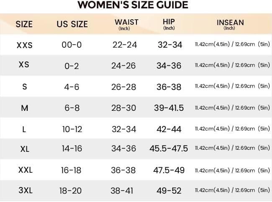Pick the L size label
The height and width of the screenshot is (202, 272).
click(24, 129)
